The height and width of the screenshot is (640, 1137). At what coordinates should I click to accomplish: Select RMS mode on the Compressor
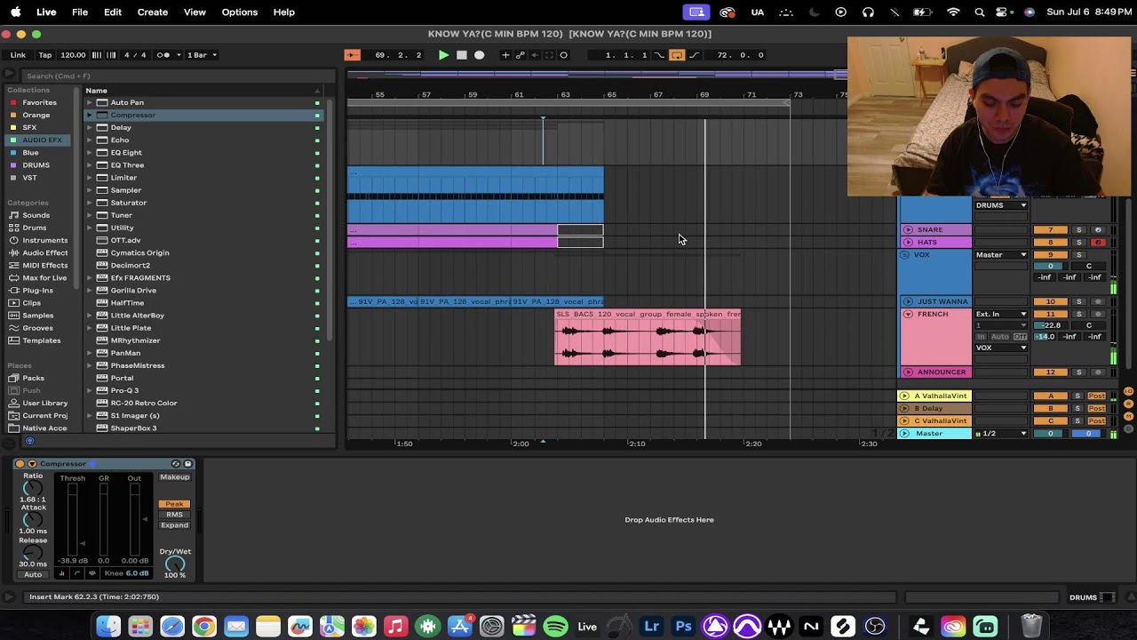174,515
